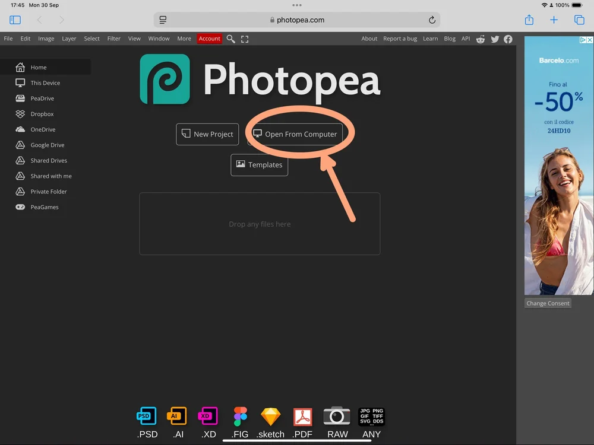The height and width of the screenshot is (445, 594).
Task: Open Shared Drives in the sidebar
Action: point(46,160)
